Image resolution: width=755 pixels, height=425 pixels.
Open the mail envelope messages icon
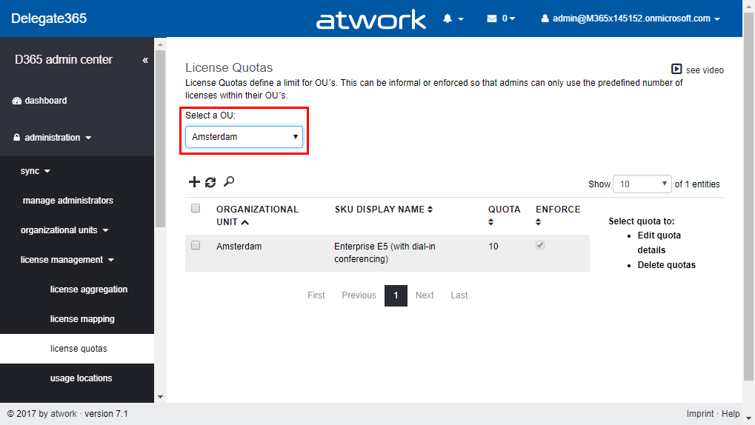pyautogui.click(x=492, y=19)
